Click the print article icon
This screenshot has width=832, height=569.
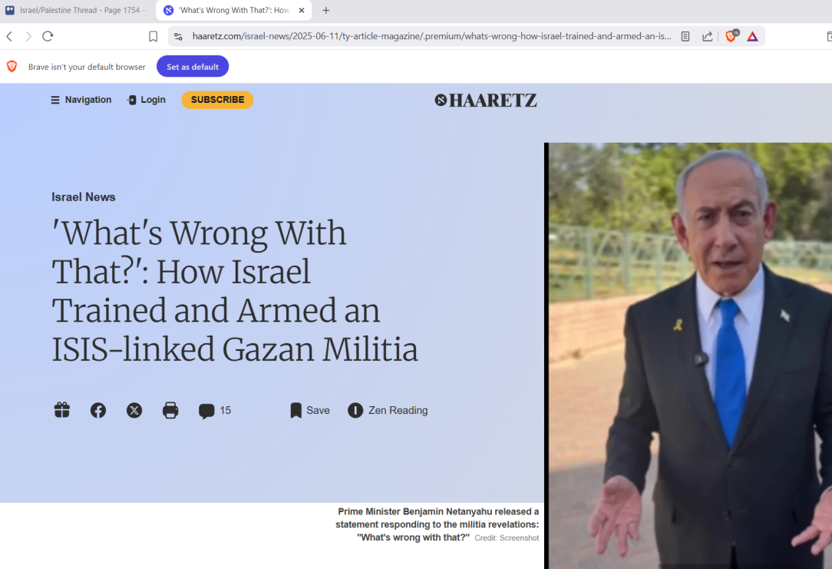(x=170, y=410)
